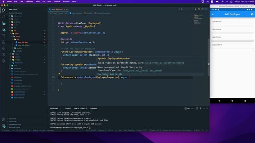
Task: Open pubspec.yaml in Explorer tree
Action: coord(20,95)
